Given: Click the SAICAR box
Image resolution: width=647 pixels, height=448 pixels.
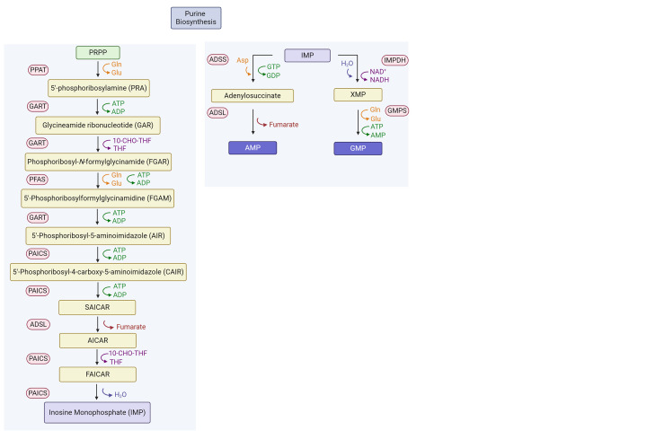Looking at the screenshot, I should tap(98, 307).
